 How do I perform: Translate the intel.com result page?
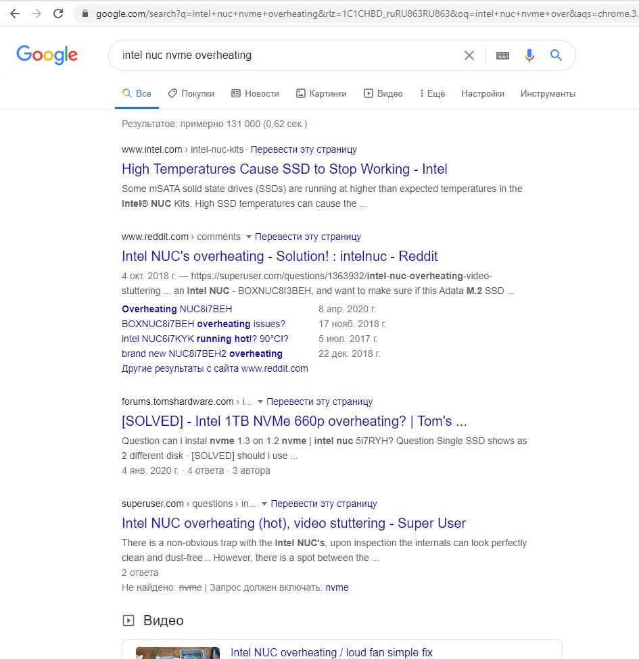[x=304, y=149]
